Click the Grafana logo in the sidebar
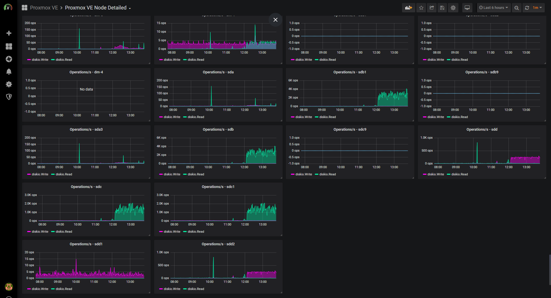 [x=8, y=7]
